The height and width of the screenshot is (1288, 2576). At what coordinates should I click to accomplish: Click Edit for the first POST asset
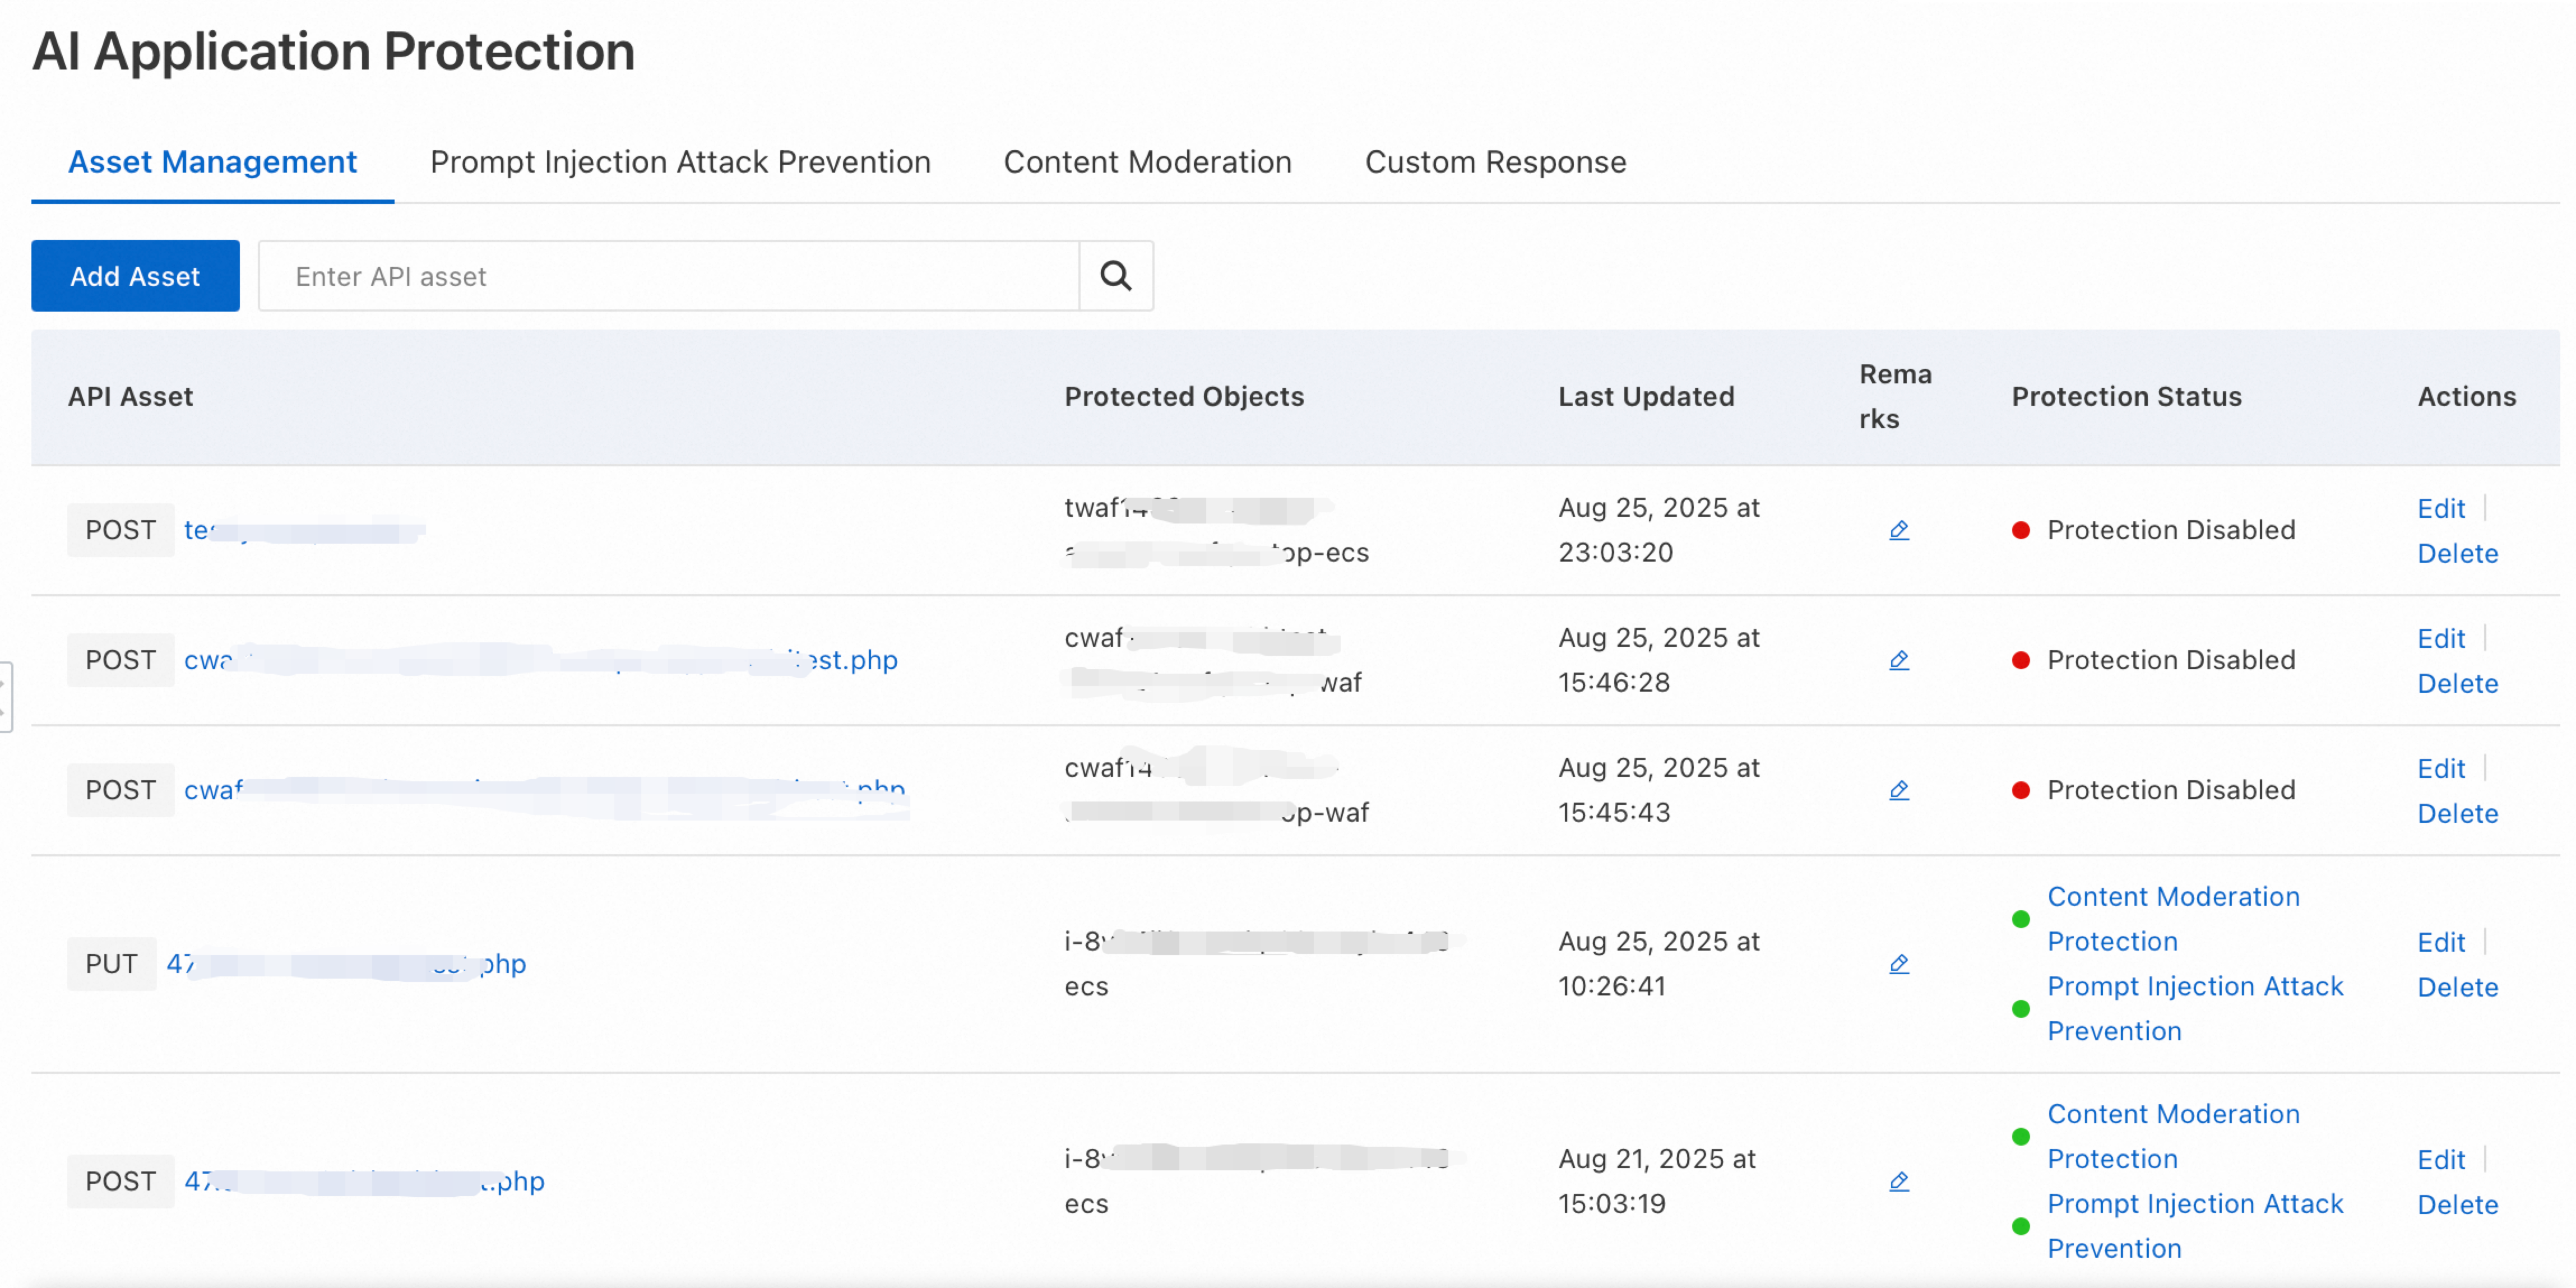2440,508
